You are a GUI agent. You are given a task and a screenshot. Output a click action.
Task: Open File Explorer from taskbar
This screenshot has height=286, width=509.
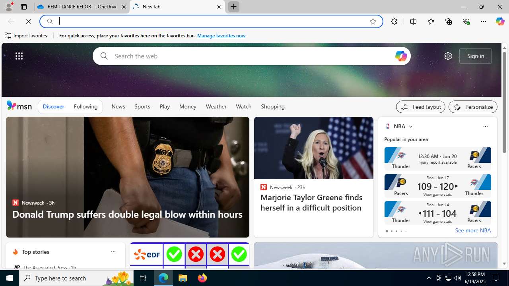[183, 278]
